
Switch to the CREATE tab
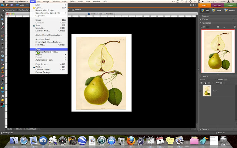[x=217, y=6]
